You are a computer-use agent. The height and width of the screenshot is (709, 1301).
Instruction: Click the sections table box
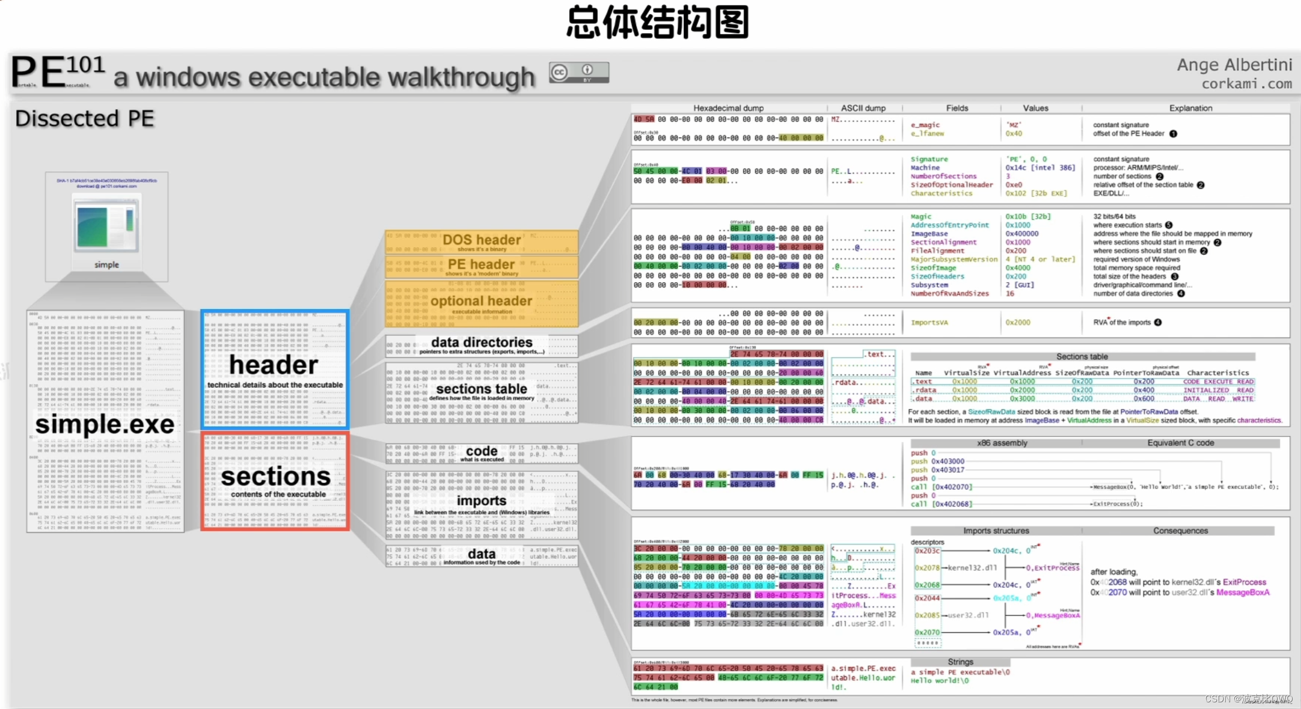[x=482, y=392]
